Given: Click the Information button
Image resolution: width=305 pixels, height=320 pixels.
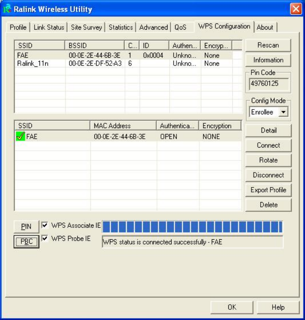Looking at the screenshot, I should (268, 60).
